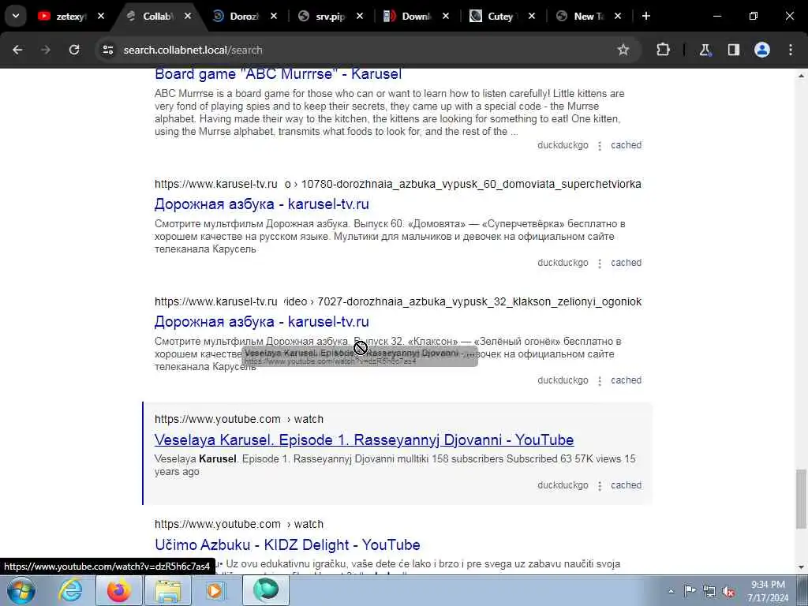Close the Cutey tab
808x606 pixels.
[532, 17]
